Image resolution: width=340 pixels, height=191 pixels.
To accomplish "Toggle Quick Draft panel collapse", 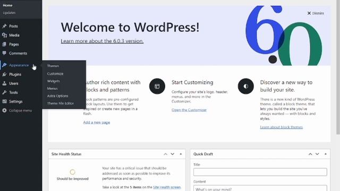I will [326, 154].
